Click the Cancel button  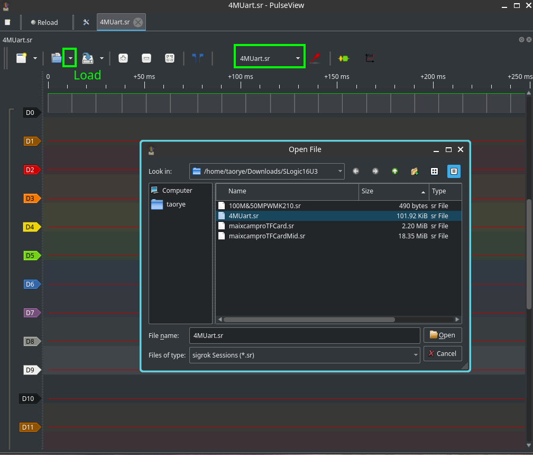click(x=443, y=353)
